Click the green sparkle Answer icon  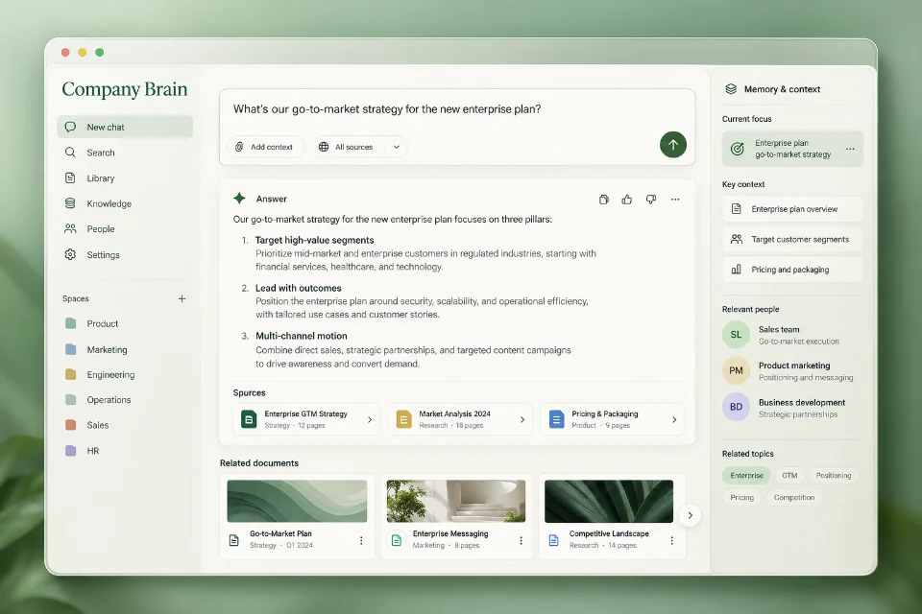(x=239, y=198)
